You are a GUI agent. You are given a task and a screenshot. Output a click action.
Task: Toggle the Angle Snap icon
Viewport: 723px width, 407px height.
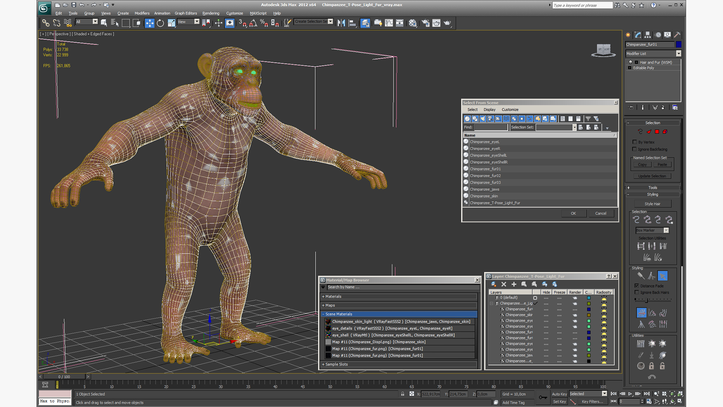(x=253, y=23)
